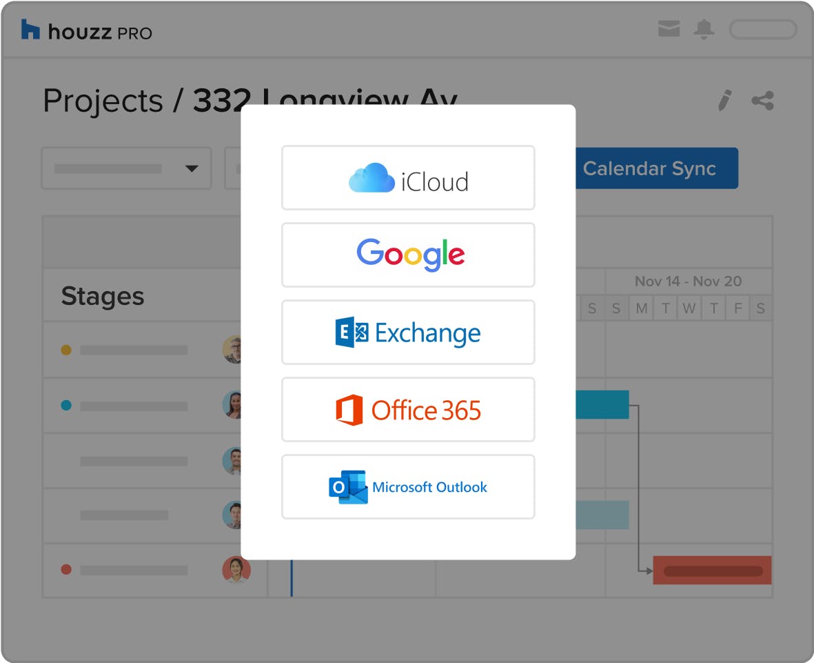Open the messages envelope icon
The width and height of the screenshot is (814, 663).
coord(669,28)
